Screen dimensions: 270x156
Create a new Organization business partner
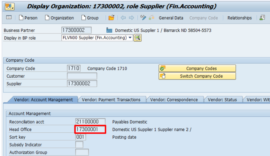pos(59,18)
